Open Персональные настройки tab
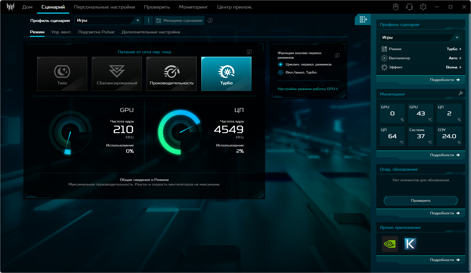 tap(104, 7)
